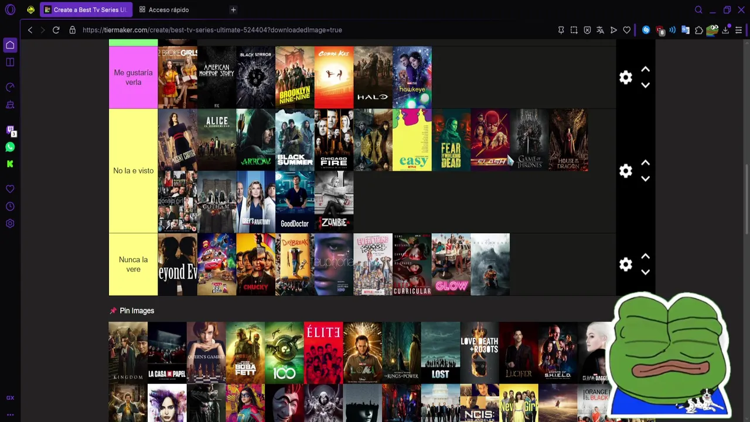Select the La Casa de Papel image
This screenshot has height=422, width=750.
click(x=167, y=352)
